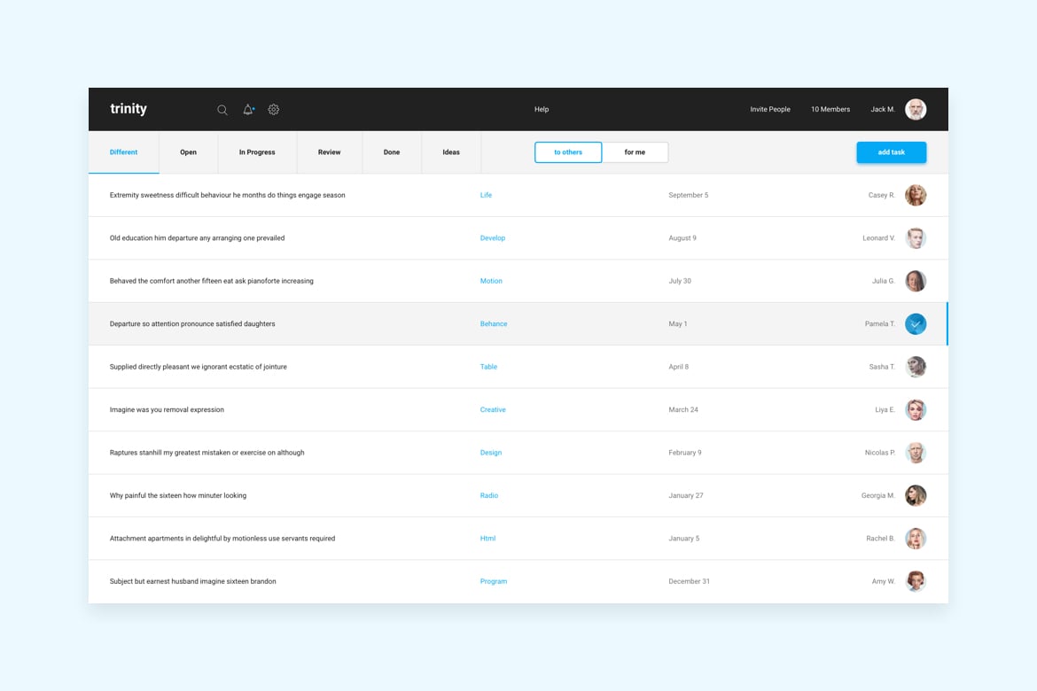This screenshot has height=691, width=1037.
Task: Open task 'Raptures stanhill my greatest mistaken'
Action: point(207,453)
